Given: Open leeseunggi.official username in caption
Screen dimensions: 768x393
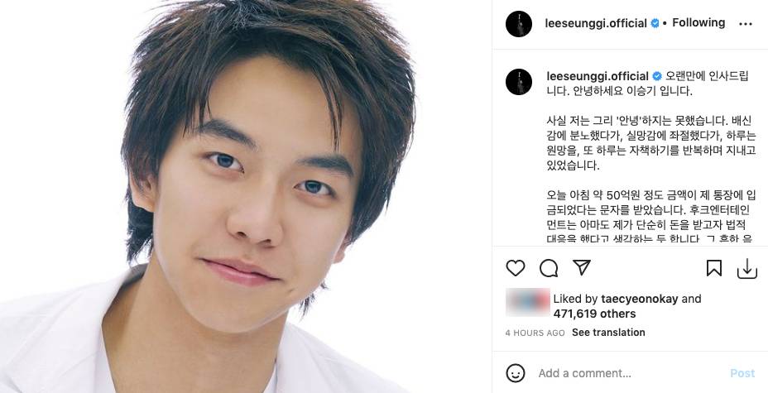Looking at the screenshot, I should pos(598,76).
